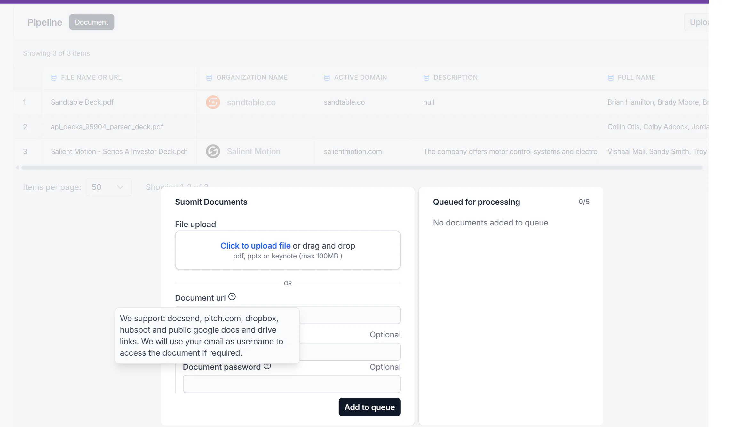Add the document to the queue
The width and height of the screenshot is (737, 427).
click(x=369, y=407)
